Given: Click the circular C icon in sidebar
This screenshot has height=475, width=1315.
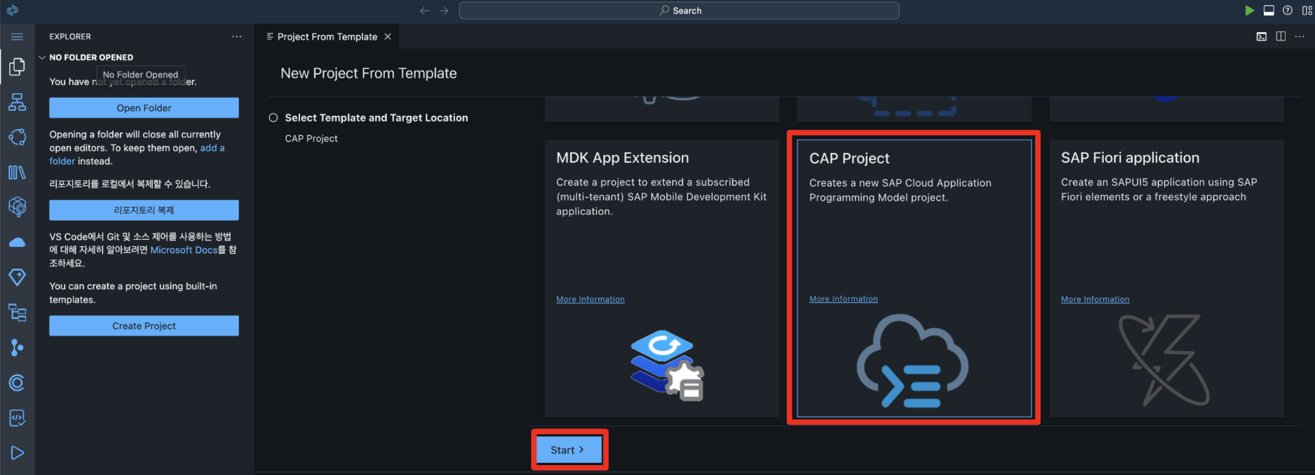Looking at the screenshot, I should [x=17, y=382].
